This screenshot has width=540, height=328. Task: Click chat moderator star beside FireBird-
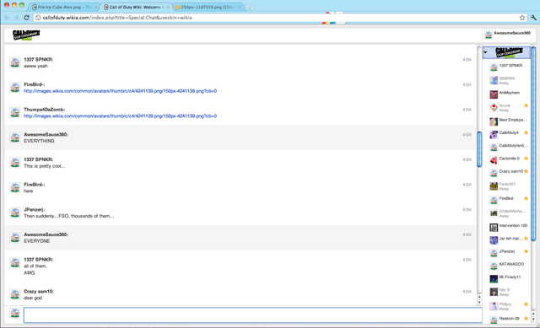(526, 198)
